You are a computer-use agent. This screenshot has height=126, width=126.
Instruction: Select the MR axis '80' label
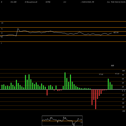point(123,75)
